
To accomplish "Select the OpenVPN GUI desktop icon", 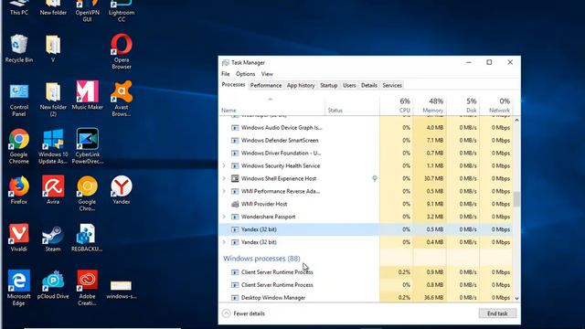I will (88, 10).
